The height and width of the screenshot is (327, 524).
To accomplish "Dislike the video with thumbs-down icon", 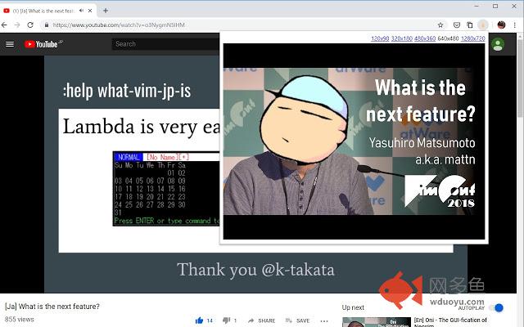I will (x=226, y=320).
